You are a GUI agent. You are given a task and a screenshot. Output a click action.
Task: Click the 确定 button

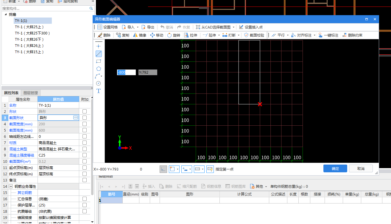335,168
